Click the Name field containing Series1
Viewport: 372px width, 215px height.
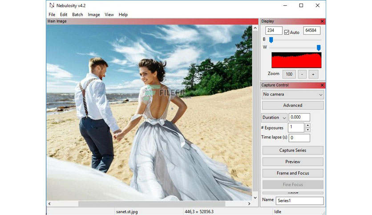(299, 200)
